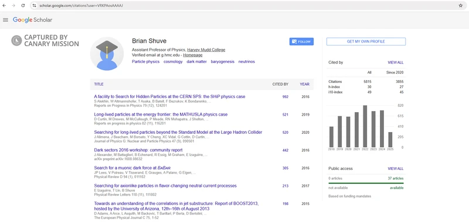This screenshot has height=222, width=469.
Task: Open the hamburger menu beside Google Scholar
Action: tap(5, 20)
